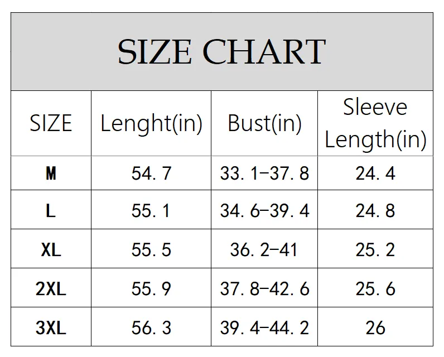Viewport: 444px width, 357px height.
Task: Select the 56.3 length cell
Action: tap(151, 327)
